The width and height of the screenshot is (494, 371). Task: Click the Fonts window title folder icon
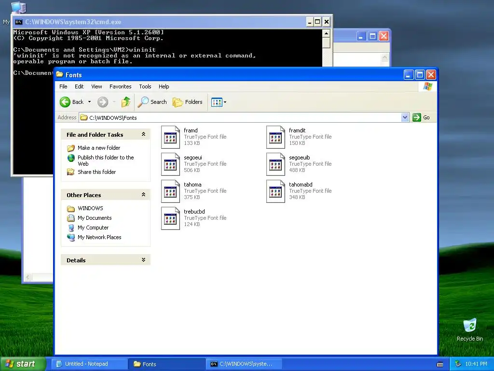[59, 75]
